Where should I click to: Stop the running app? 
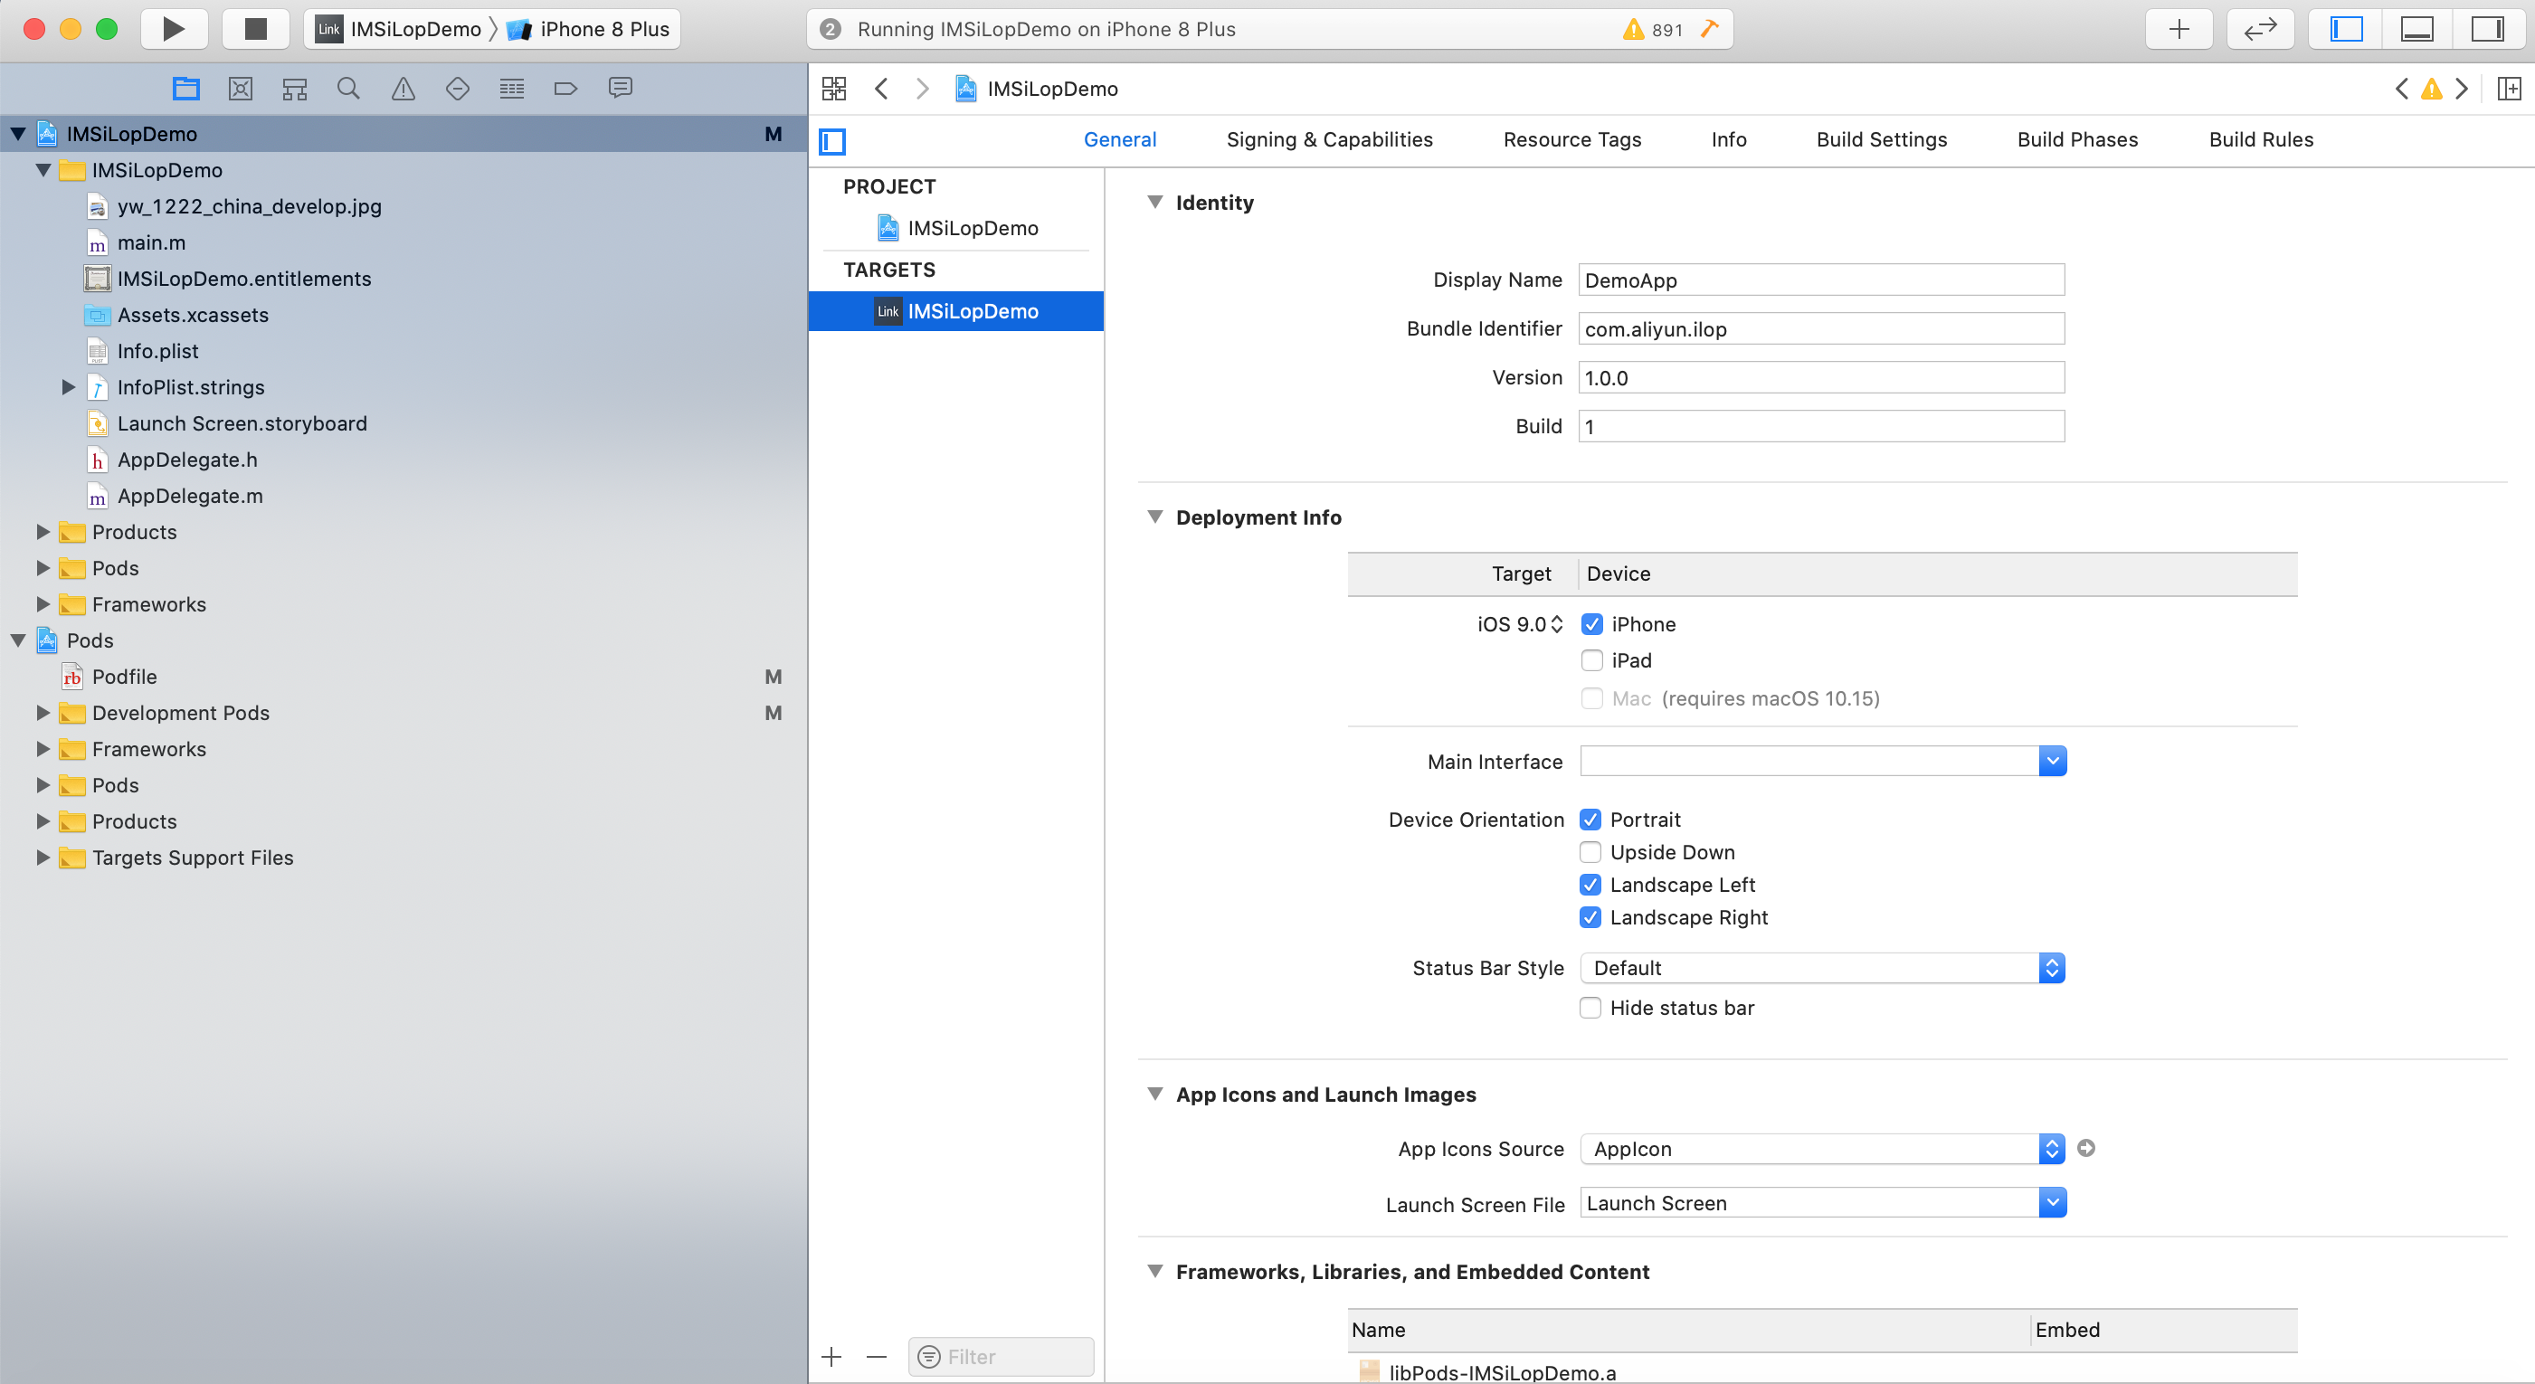coord(255,29)
